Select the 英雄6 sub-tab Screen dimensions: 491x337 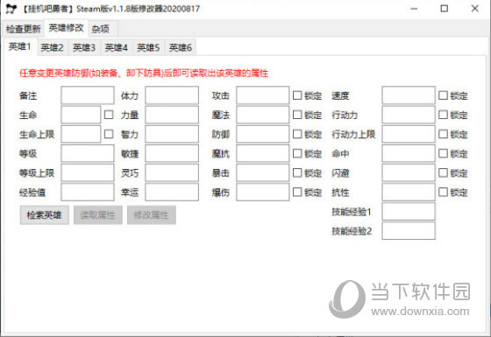click(181, 47)
